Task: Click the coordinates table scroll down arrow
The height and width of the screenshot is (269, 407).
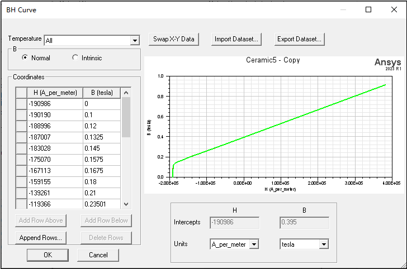Action: [x=126, y=204]
